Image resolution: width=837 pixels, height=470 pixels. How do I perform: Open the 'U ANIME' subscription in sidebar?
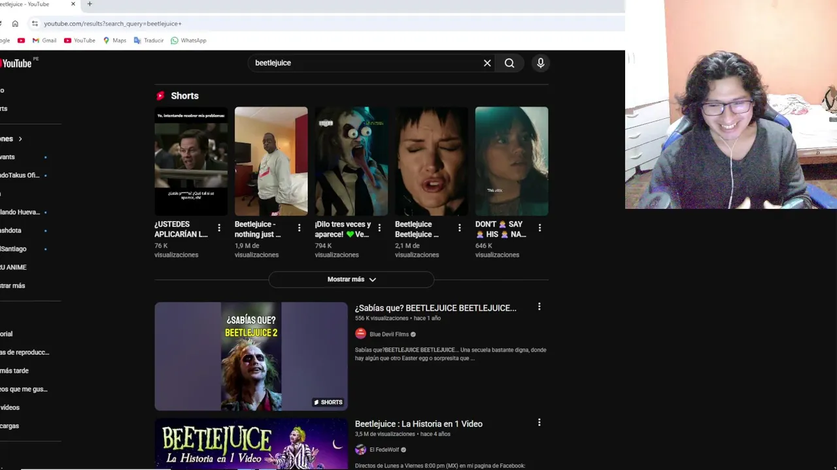coord(13,268)
